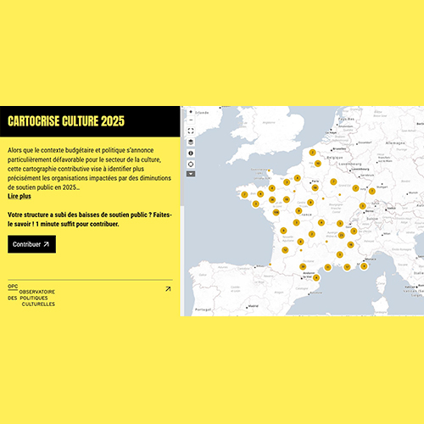424x424 pixels.
Task: Center map on my location
Action: click(191, 165)
